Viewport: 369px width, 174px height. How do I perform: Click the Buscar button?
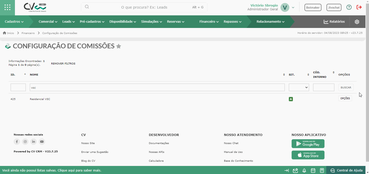[x=346, y=87]
